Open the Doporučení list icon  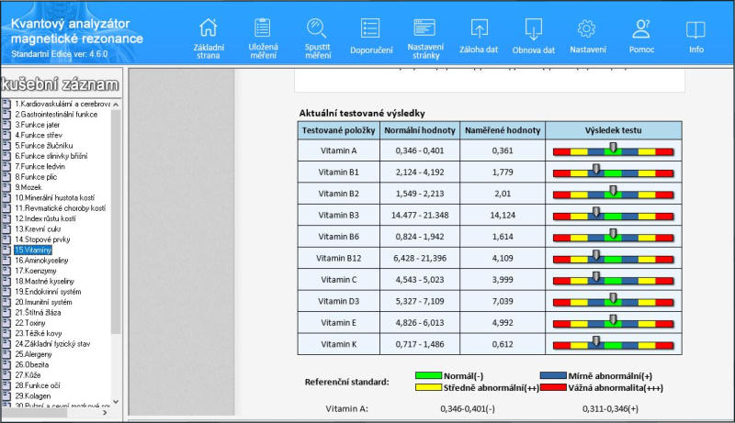tap(370, 28)
